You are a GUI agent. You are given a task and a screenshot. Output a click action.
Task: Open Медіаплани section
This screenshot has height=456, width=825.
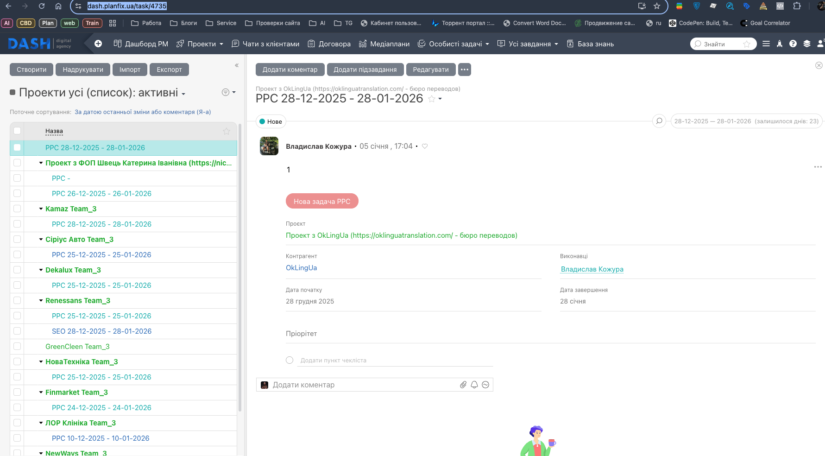[384, 44]
